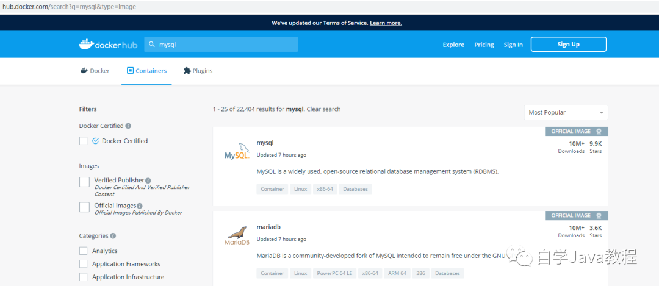The height and width of the screenshot is (286, 659).
Task: Tick the Application Infrastructure checkbox
Action: pyautogui.click(x=83, y=277)
